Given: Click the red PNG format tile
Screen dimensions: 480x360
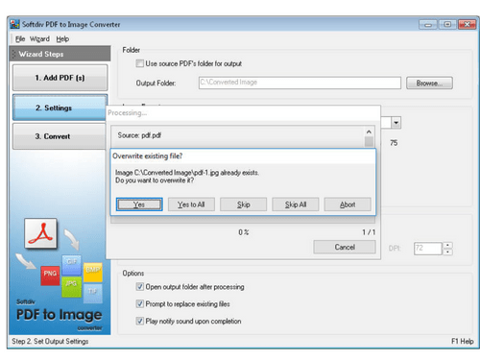Looking at the screenshot, I should click(50, 276).
